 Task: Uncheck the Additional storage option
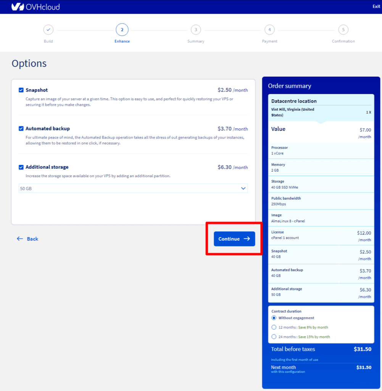[21, 167]
